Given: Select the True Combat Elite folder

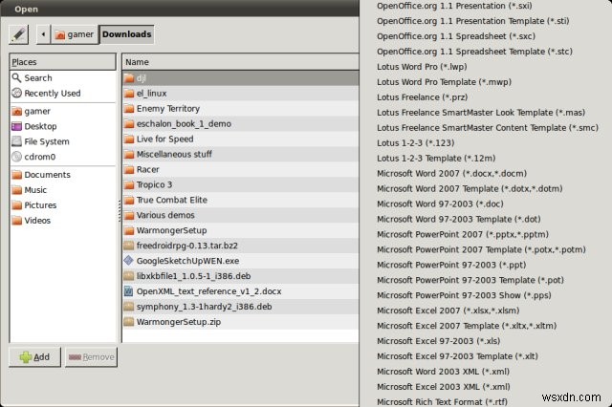Looking at the screenshot, I should (x=240, y=200).
